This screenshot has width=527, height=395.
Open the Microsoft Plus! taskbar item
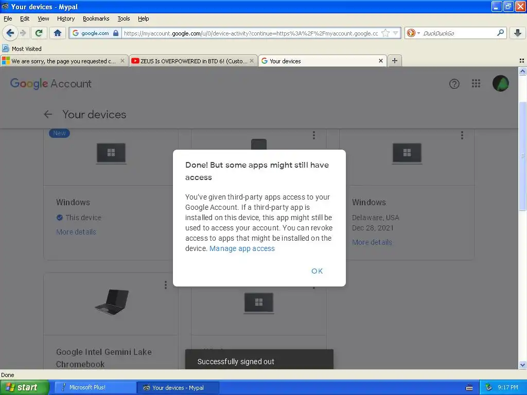pos(95,387)
